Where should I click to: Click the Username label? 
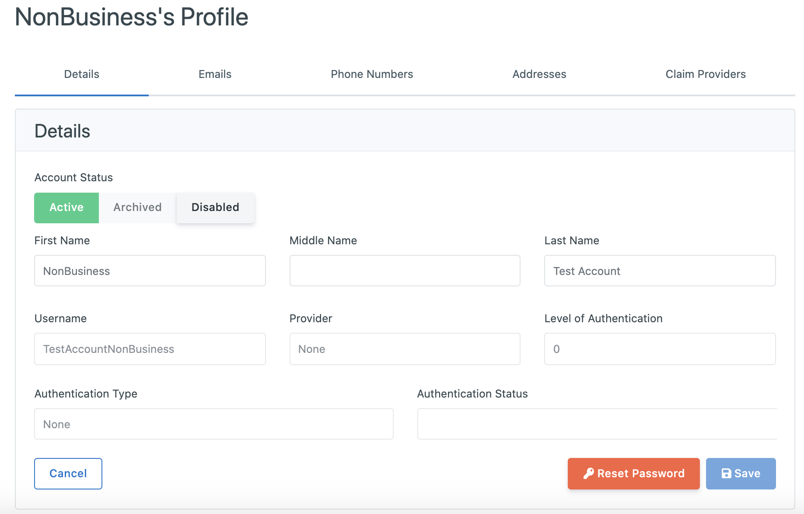[60, 318]
